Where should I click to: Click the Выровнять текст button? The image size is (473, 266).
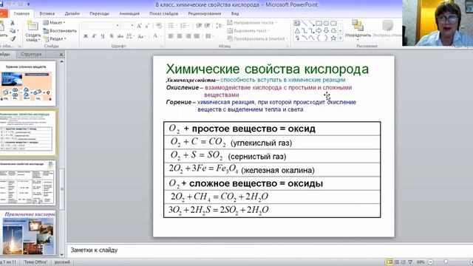coord(248,31)
